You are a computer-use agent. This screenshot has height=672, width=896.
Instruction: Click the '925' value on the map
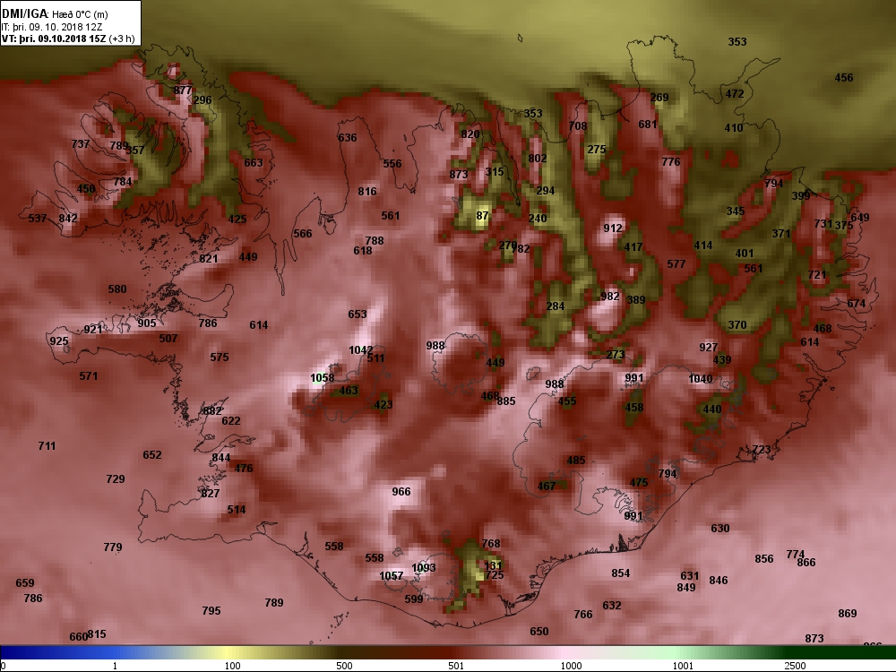click(x=59, y=341)
